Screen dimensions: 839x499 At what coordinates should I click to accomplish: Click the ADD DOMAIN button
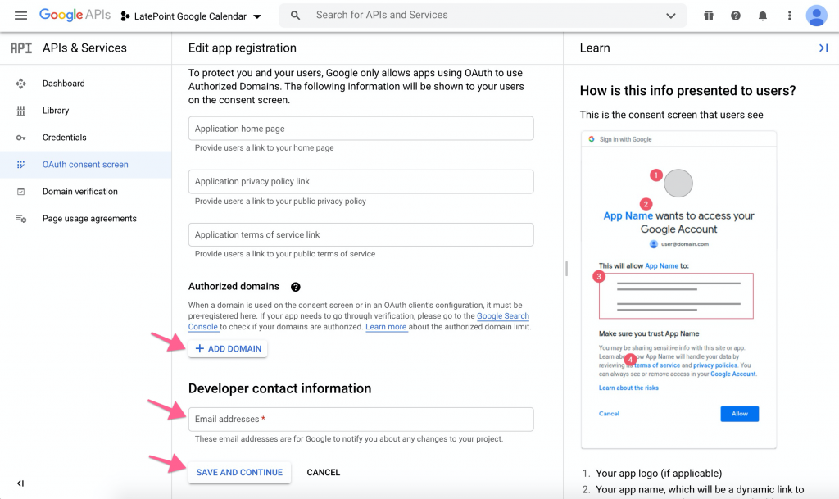click(x=228, y=349)
